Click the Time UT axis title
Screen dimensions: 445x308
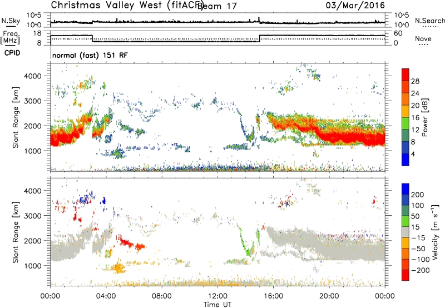tap(217, 305)
